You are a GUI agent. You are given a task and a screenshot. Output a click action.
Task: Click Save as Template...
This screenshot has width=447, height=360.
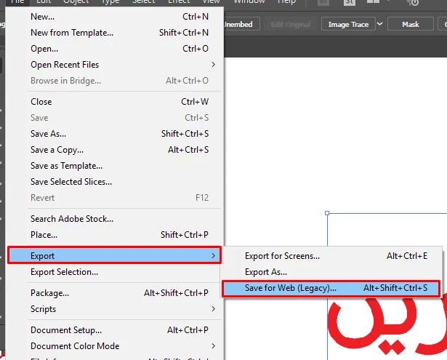pos(114,165)
